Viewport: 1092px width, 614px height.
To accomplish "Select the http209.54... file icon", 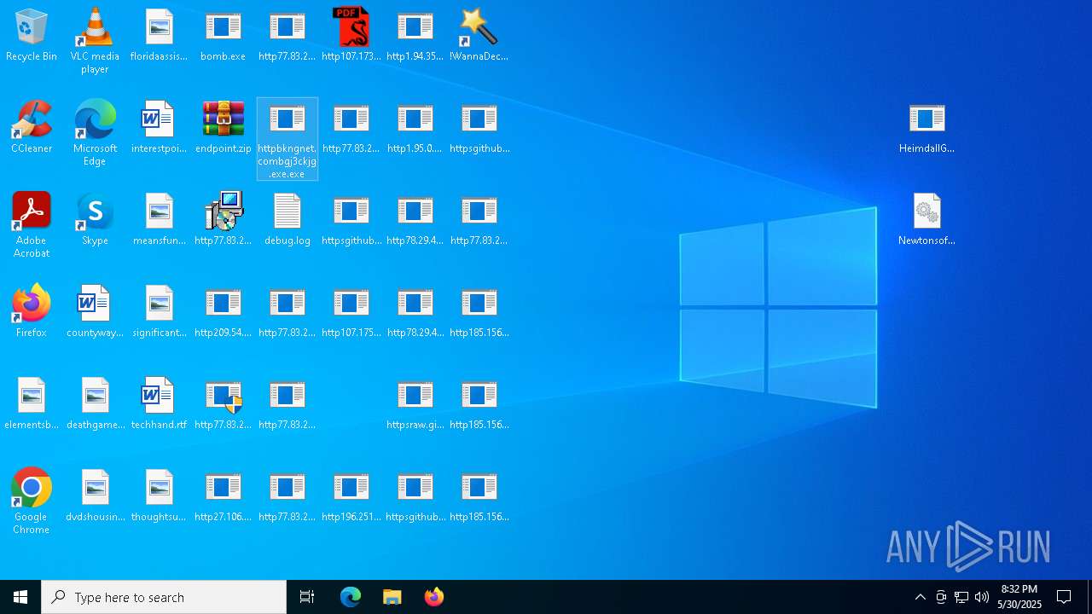I will [224, 312].
